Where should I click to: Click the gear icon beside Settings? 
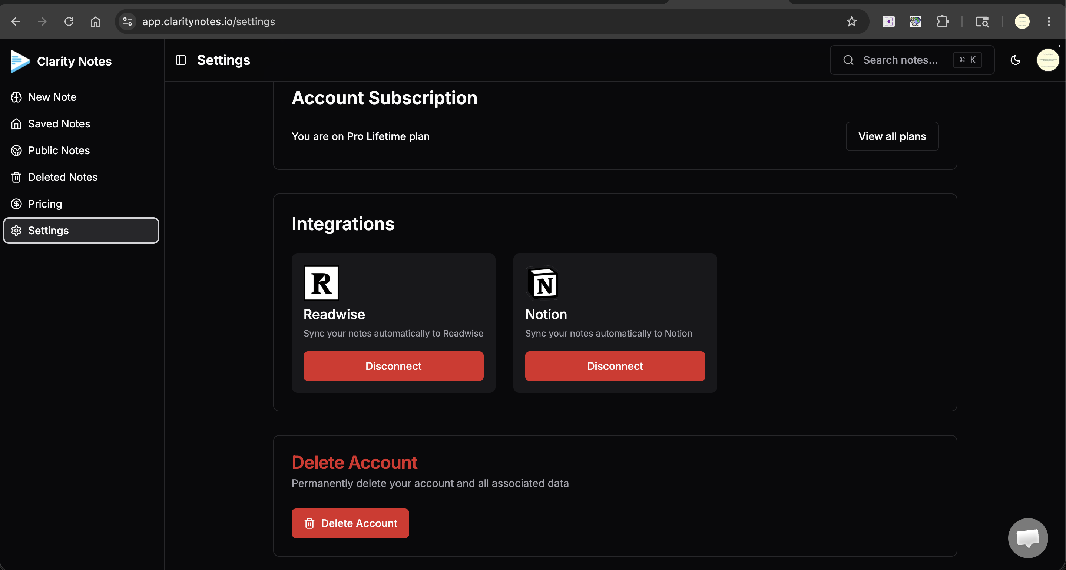[x=16, y=231]
